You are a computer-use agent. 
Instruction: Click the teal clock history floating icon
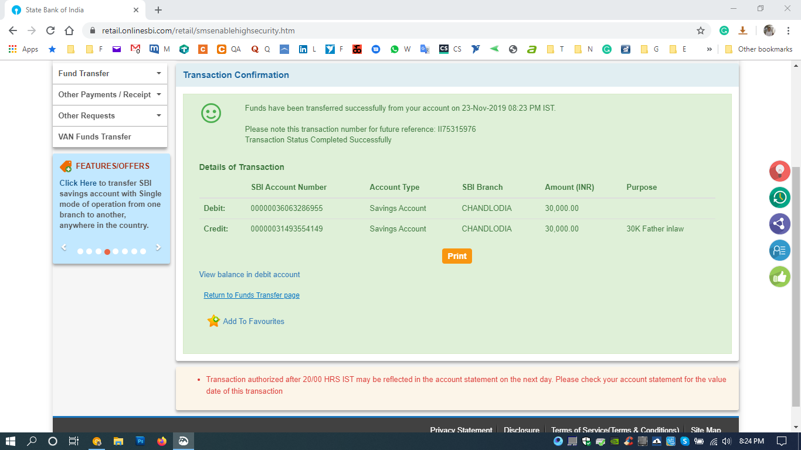click(x=780, y=197)
